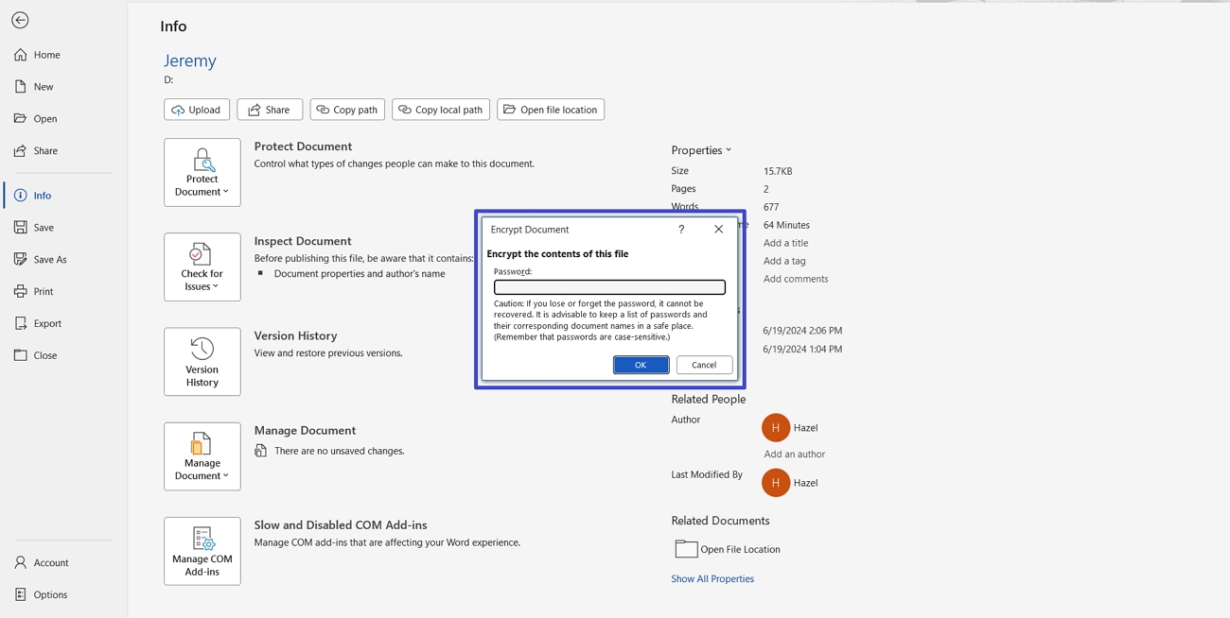Click the 677 word count value
This screenshot has height=618, width=1230.
[x=771, y=208]
